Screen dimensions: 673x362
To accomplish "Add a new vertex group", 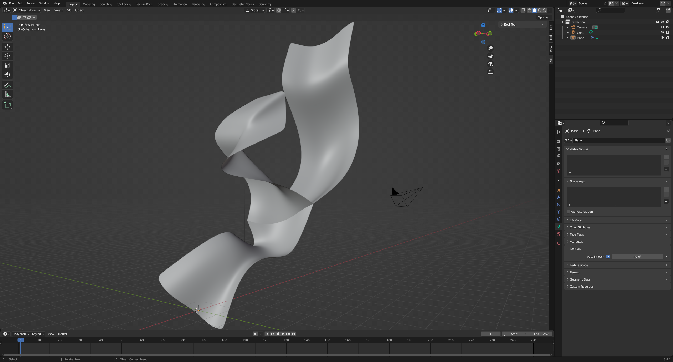I will [x=666, y=157].
